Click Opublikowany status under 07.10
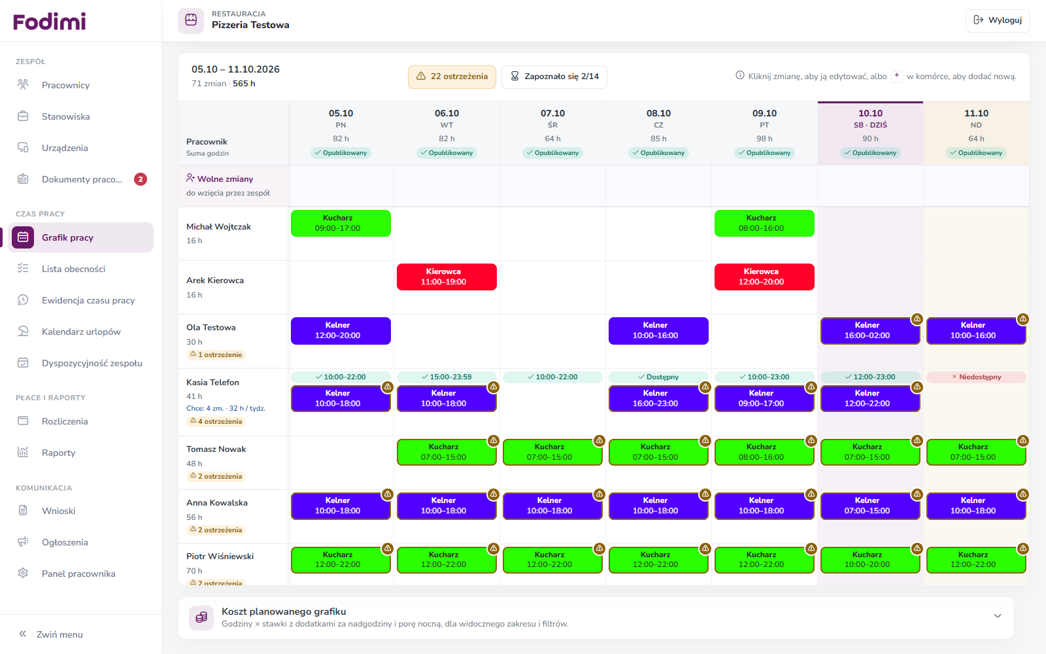 [x=552, y=153]
